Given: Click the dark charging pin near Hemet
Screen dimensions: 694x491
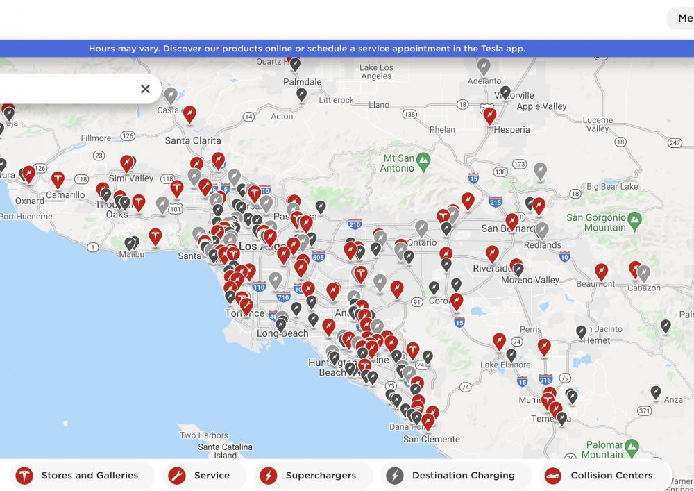Looking at the screenshot, I should point(581,332).
